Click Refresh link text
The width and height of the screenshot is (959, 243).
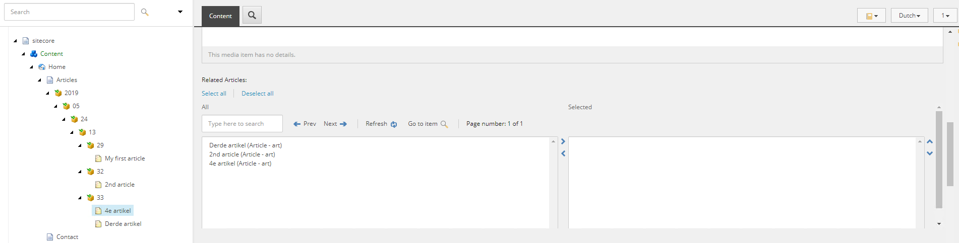tap(376, 124)
